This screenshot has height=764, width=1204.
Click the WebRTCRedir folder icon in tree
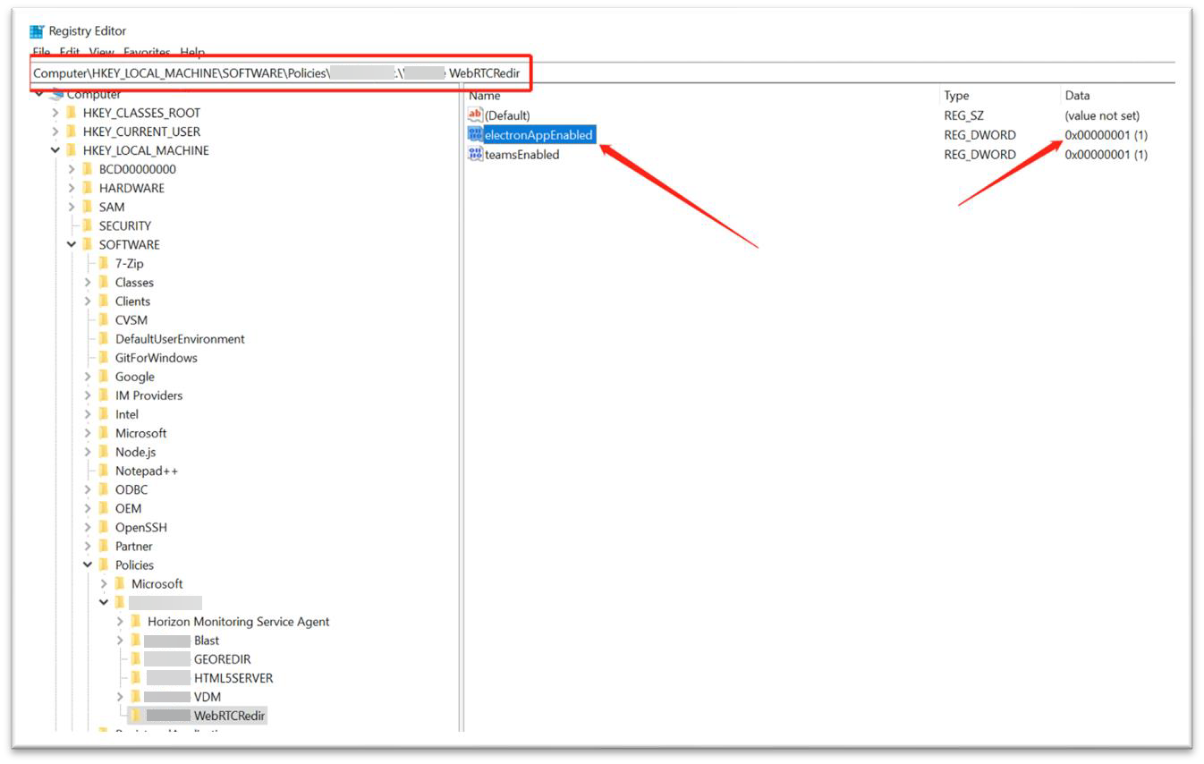[x=135, y=716]
